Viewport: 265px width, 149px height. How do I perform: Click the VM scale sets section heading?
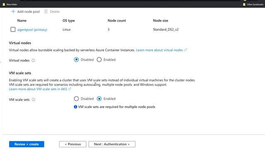point(20,73)
